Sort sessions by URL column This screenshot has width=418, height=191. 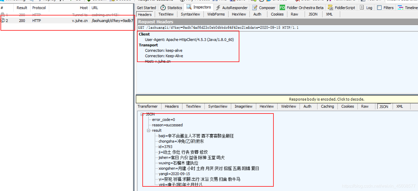click(112, 8)
